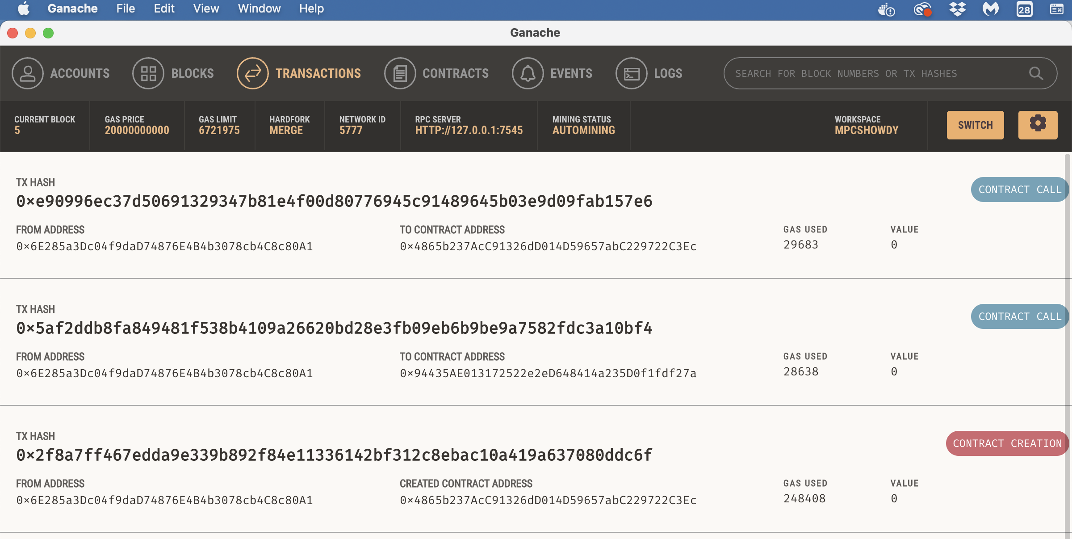This screenshot has height=539, width=1072.
Task: Click the Blocks grid icon
Action: pos(148,73)
